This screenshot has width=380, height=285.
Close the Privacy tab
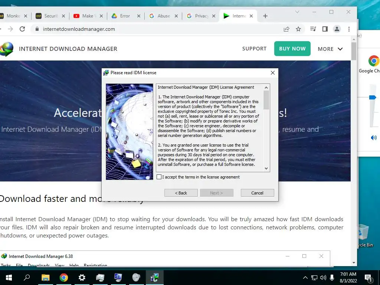click(214, 16)
